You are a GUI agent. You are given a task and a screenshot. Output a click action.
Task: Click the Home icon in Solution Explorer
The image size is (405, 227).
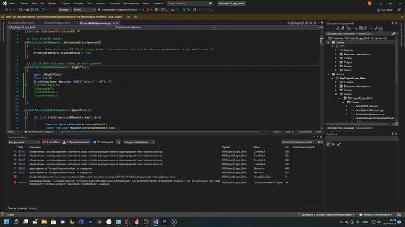[x=337, y=28]
